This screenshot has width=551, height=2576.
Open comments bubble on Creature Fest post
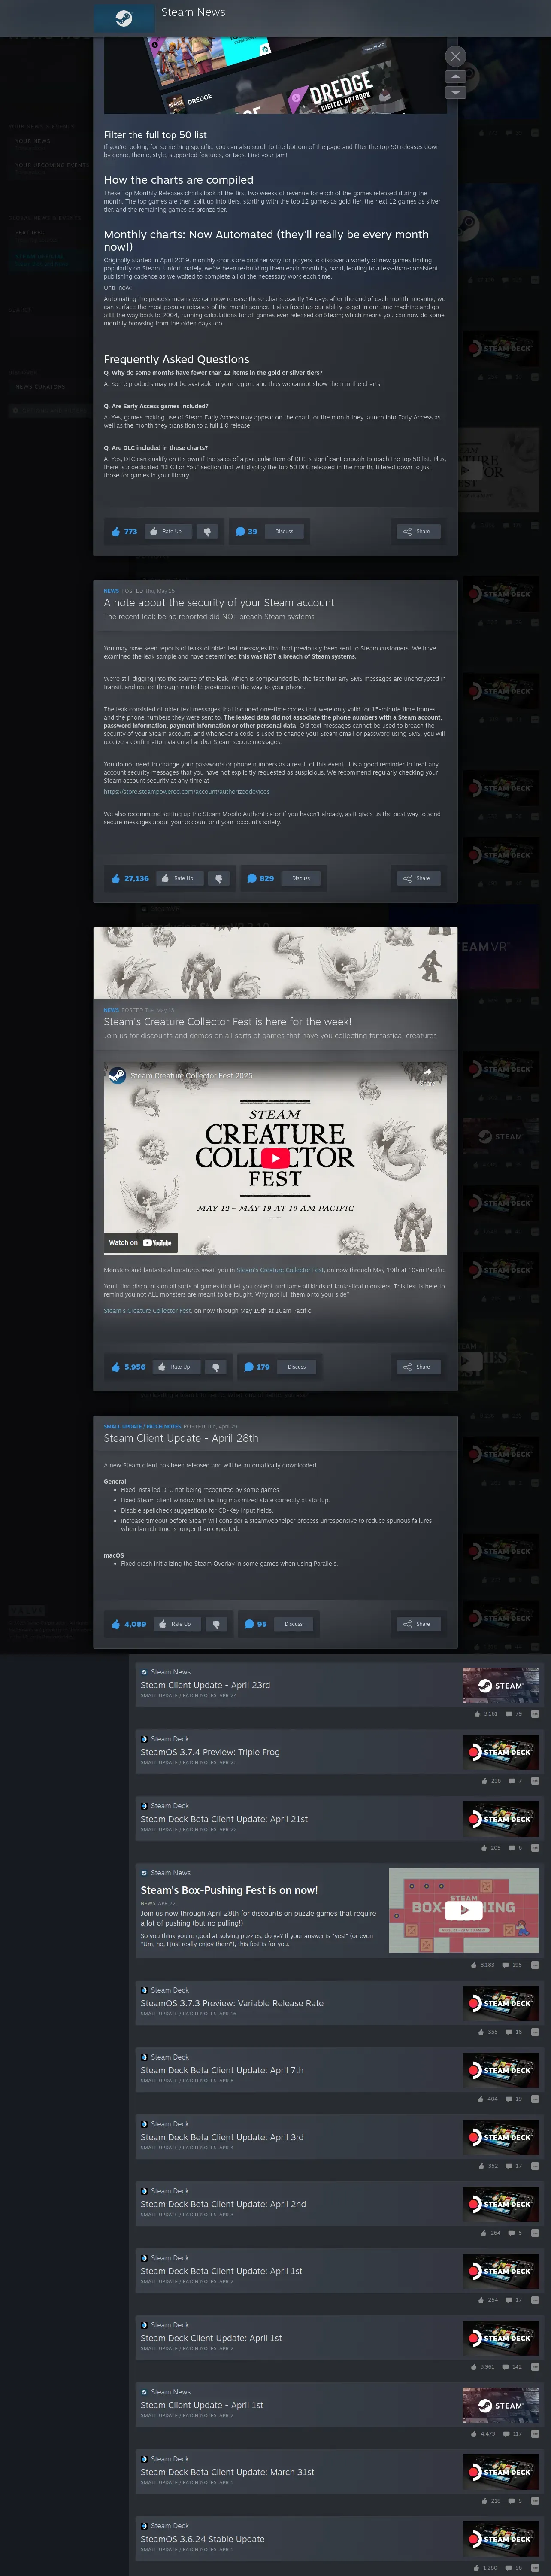pyautogui.click(x=257, y=1366)
